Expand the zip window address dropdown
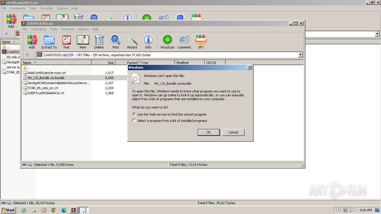Image resolution: width=381 pixels, height=214 pixels. tap(300, 55)
